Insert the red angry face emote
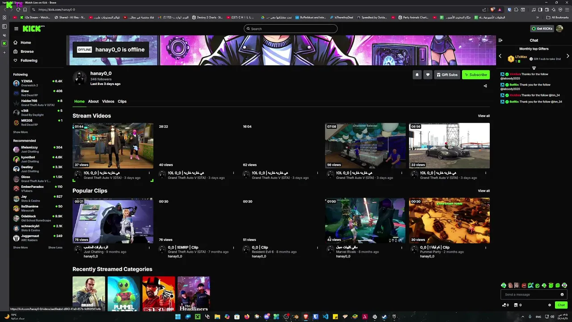This screenshot has width=572, height=322. [x=524, y=285]
